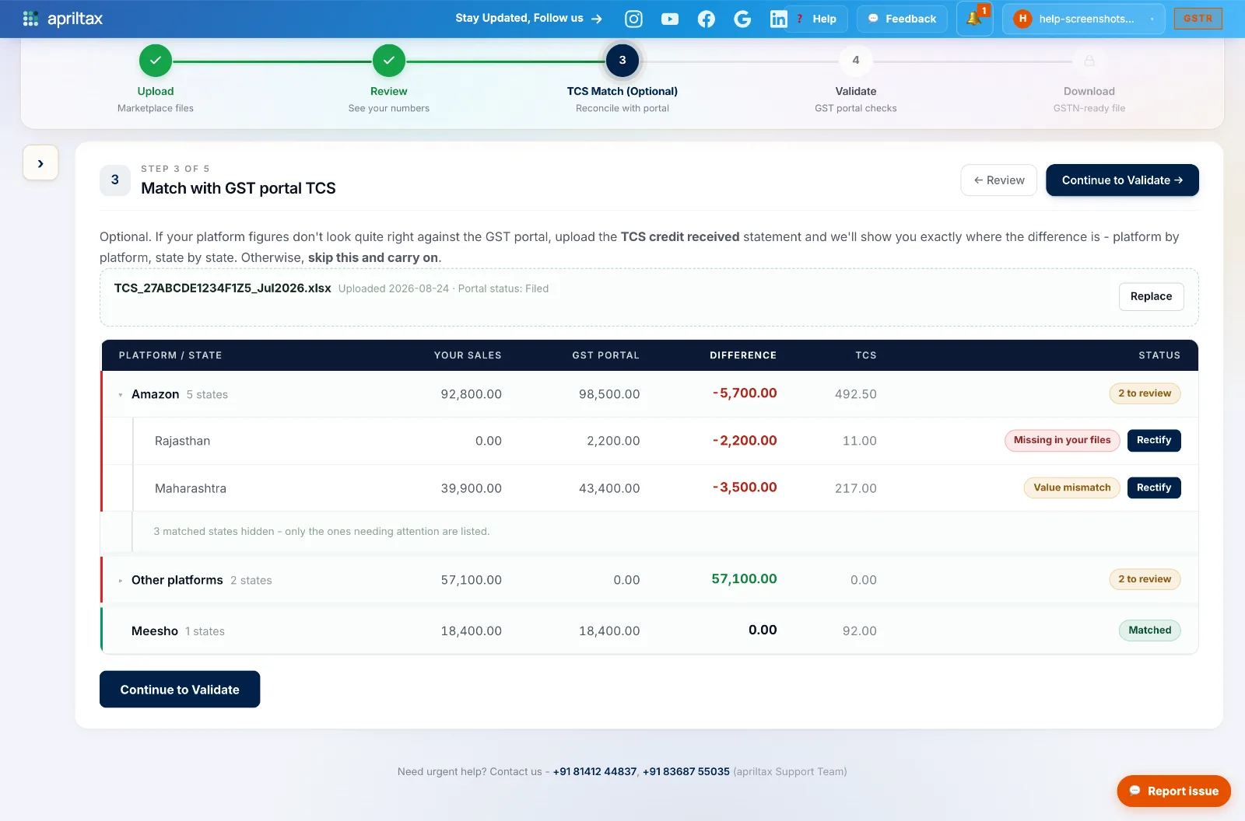Screen dimensions: 1245x821
Task: Open the apriltax logo home link
Action: (63, 19)
